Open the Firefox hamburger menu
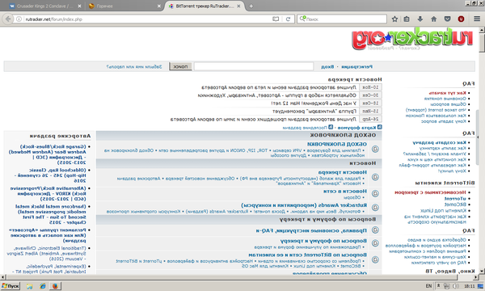 (477, 19)
